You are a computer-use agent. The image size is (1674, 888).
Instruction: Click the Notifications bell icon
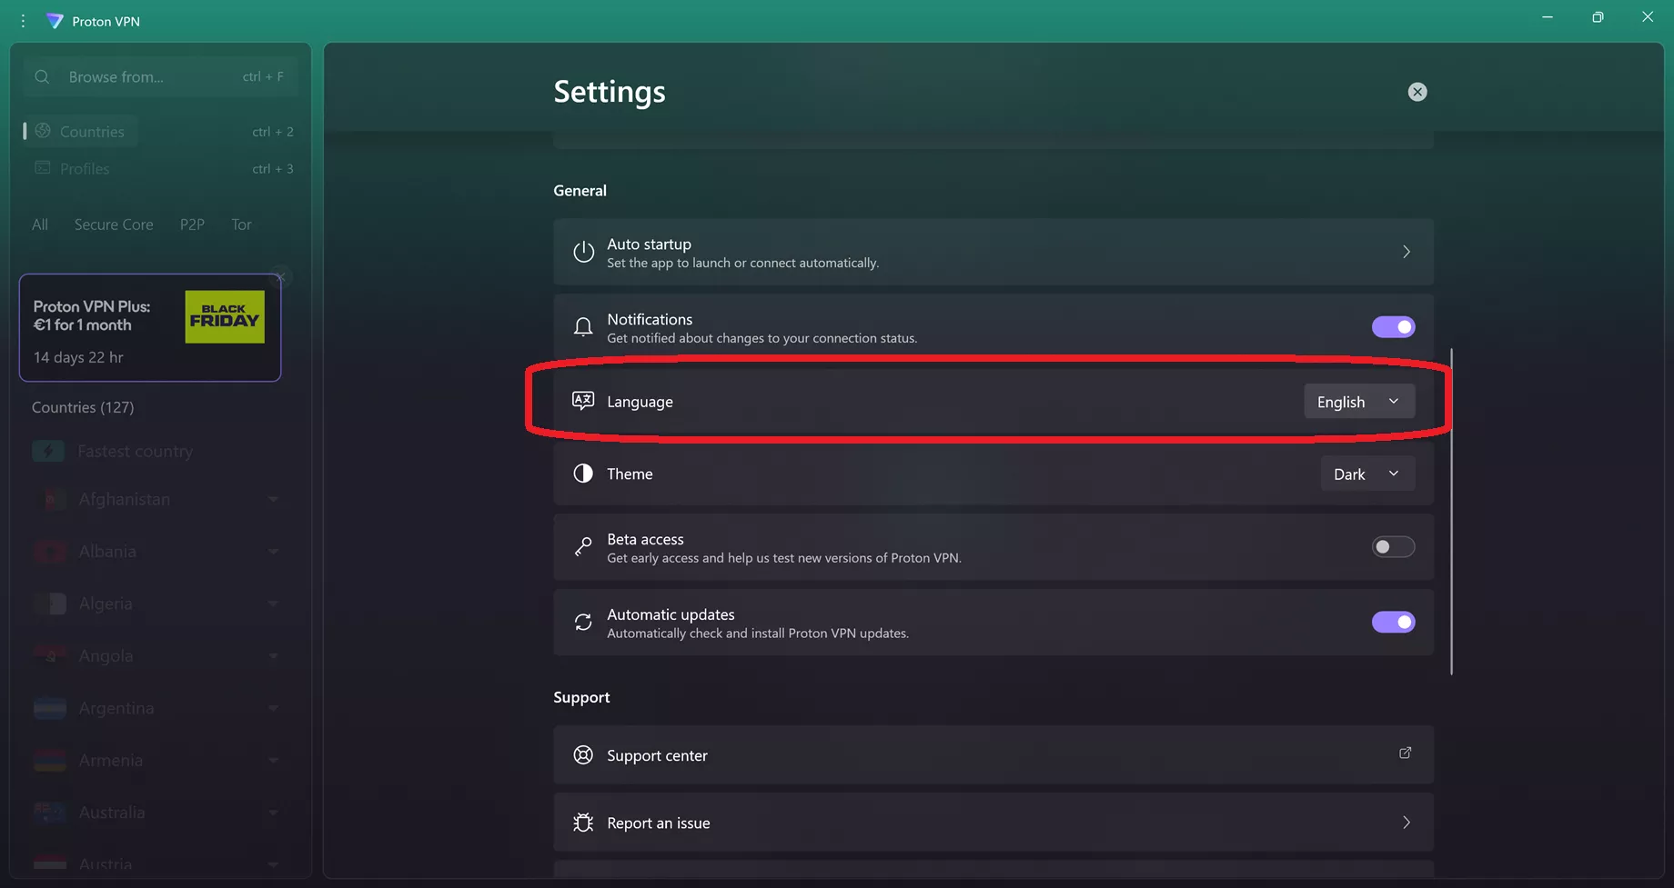[x=583, y=327]
